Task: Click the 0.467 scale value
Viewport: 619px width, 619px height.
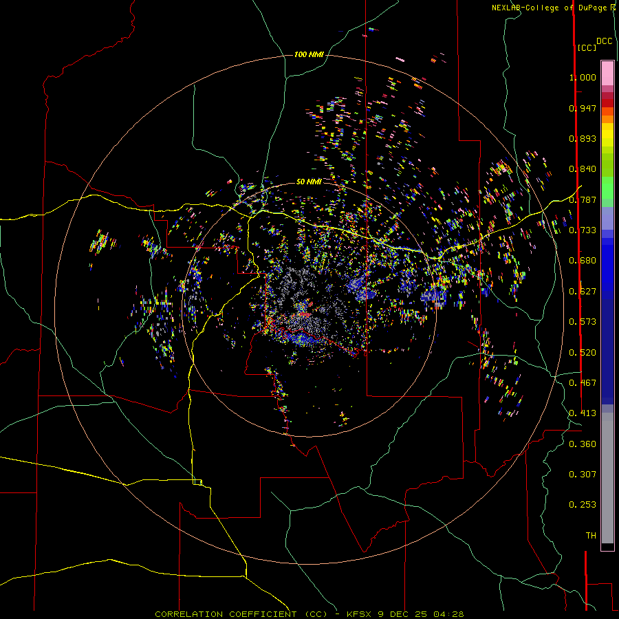Action: 583,383
